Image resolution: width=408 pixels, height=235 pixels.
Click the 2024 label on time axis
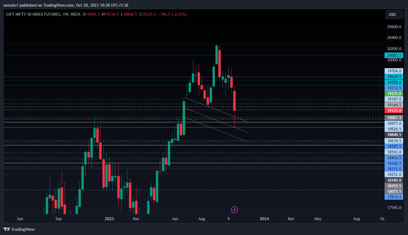click(x=264, y=219)
